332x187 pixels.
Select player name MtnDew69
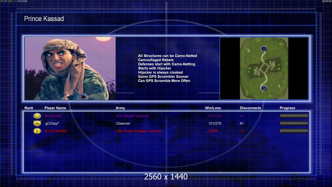[x=53, y=116]
